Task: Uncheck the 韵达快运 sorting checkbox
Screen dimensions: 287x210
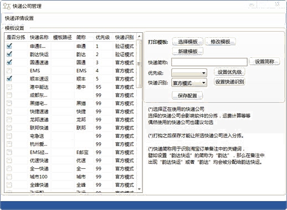Action: tap(9, 54)
